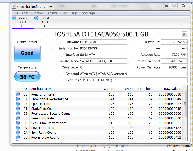Select the C: drive status orb
Image resolution: width=193 pixels, height=151 pixels.
coord(14,18)
